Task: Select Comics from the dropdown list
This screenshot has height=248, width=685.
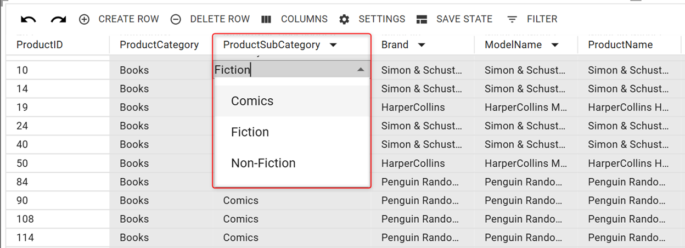Action: click(x=252, y=101)
